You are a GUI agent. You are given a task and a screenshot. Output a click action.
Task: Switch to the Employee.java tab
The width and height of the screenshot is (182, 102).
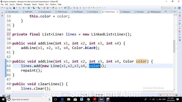[x=45, y=12]
